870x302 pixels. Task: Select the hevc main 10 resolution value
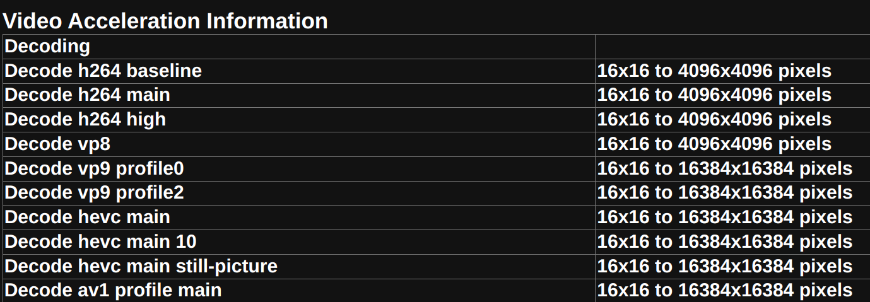point(725,241)
